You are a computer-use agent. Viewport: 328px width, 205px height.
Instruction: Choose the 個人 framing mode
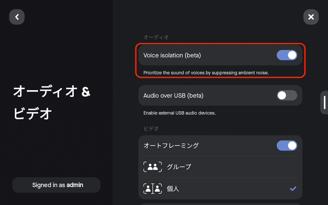tap(220, 189)
